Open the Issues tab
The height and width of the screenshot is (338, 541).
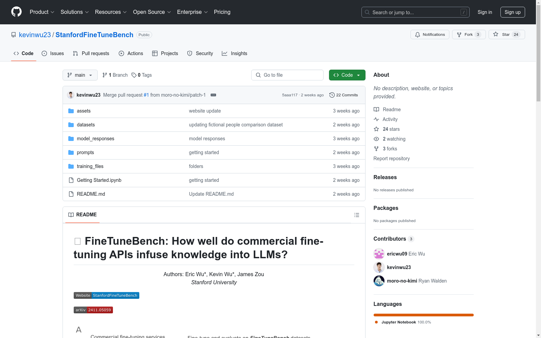53,53
